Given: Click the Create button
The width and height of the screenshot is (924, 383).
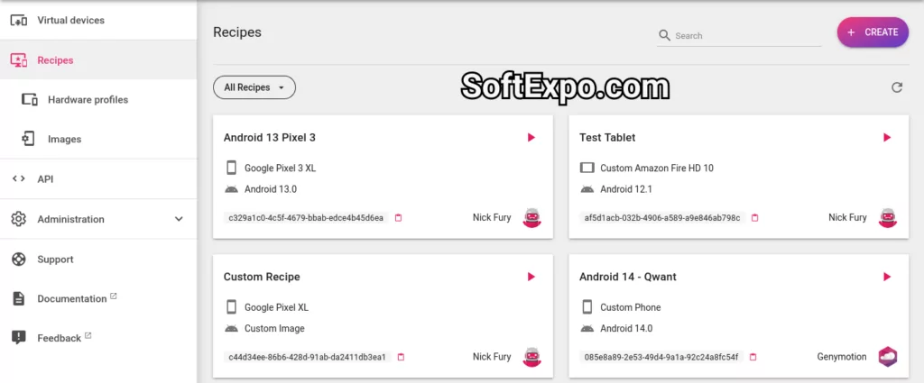Looking at the screenshot, I should click(872, 32).
